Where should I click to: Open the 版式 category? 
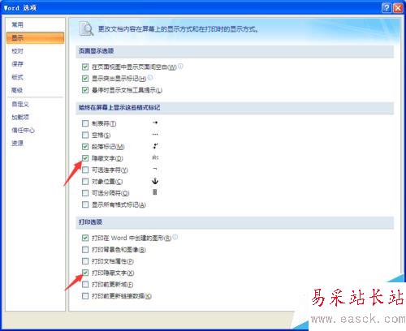[17, 77]
